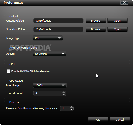
Task: Click the Thread Count label
Action: 15,93
